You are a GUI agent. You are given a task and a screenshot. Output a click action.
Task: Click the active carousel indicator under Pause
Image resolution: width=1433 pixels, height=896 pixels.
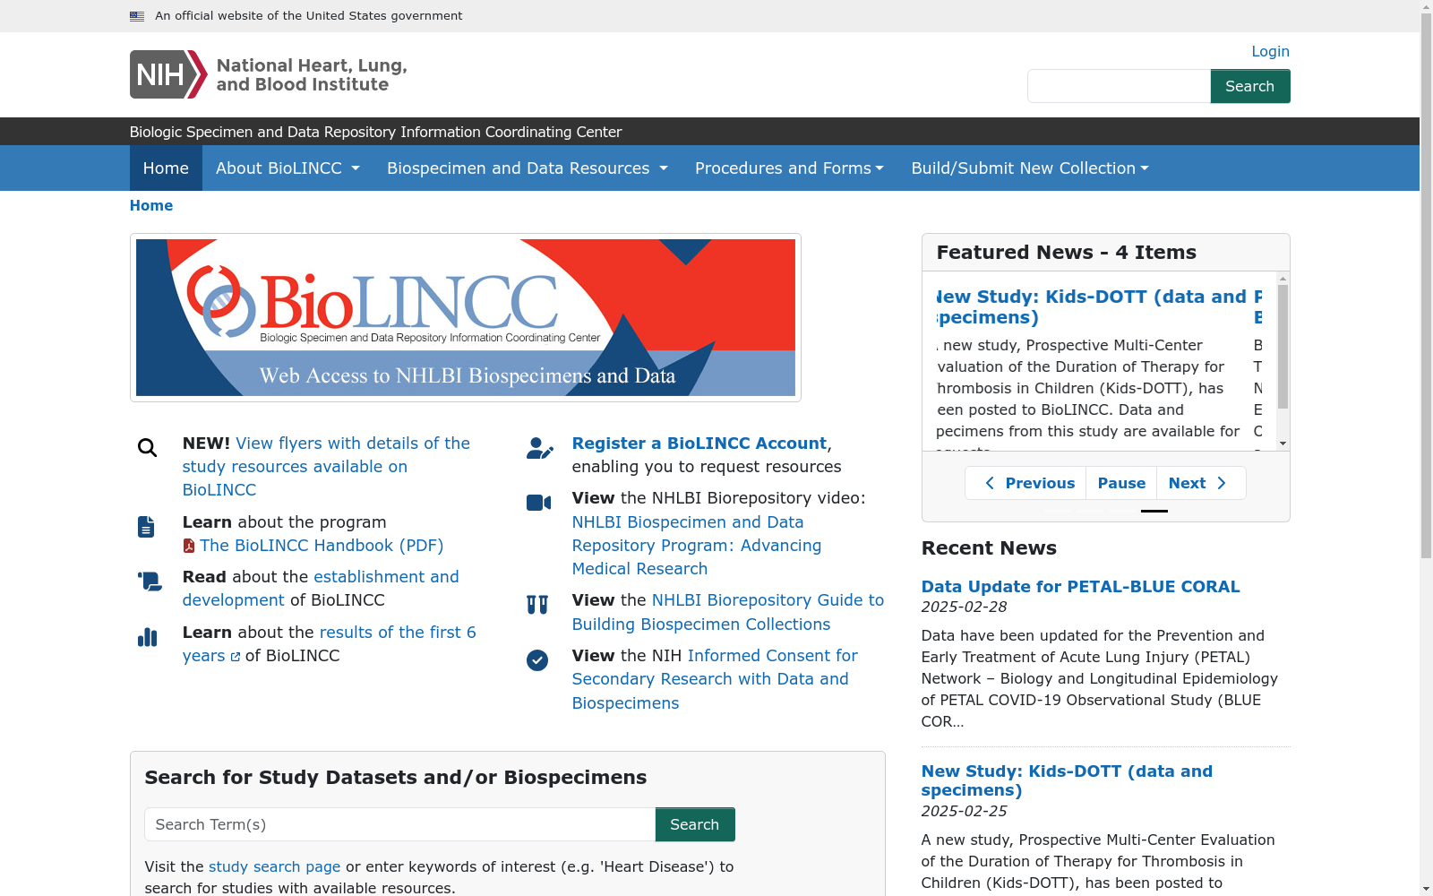point(1154,511)
